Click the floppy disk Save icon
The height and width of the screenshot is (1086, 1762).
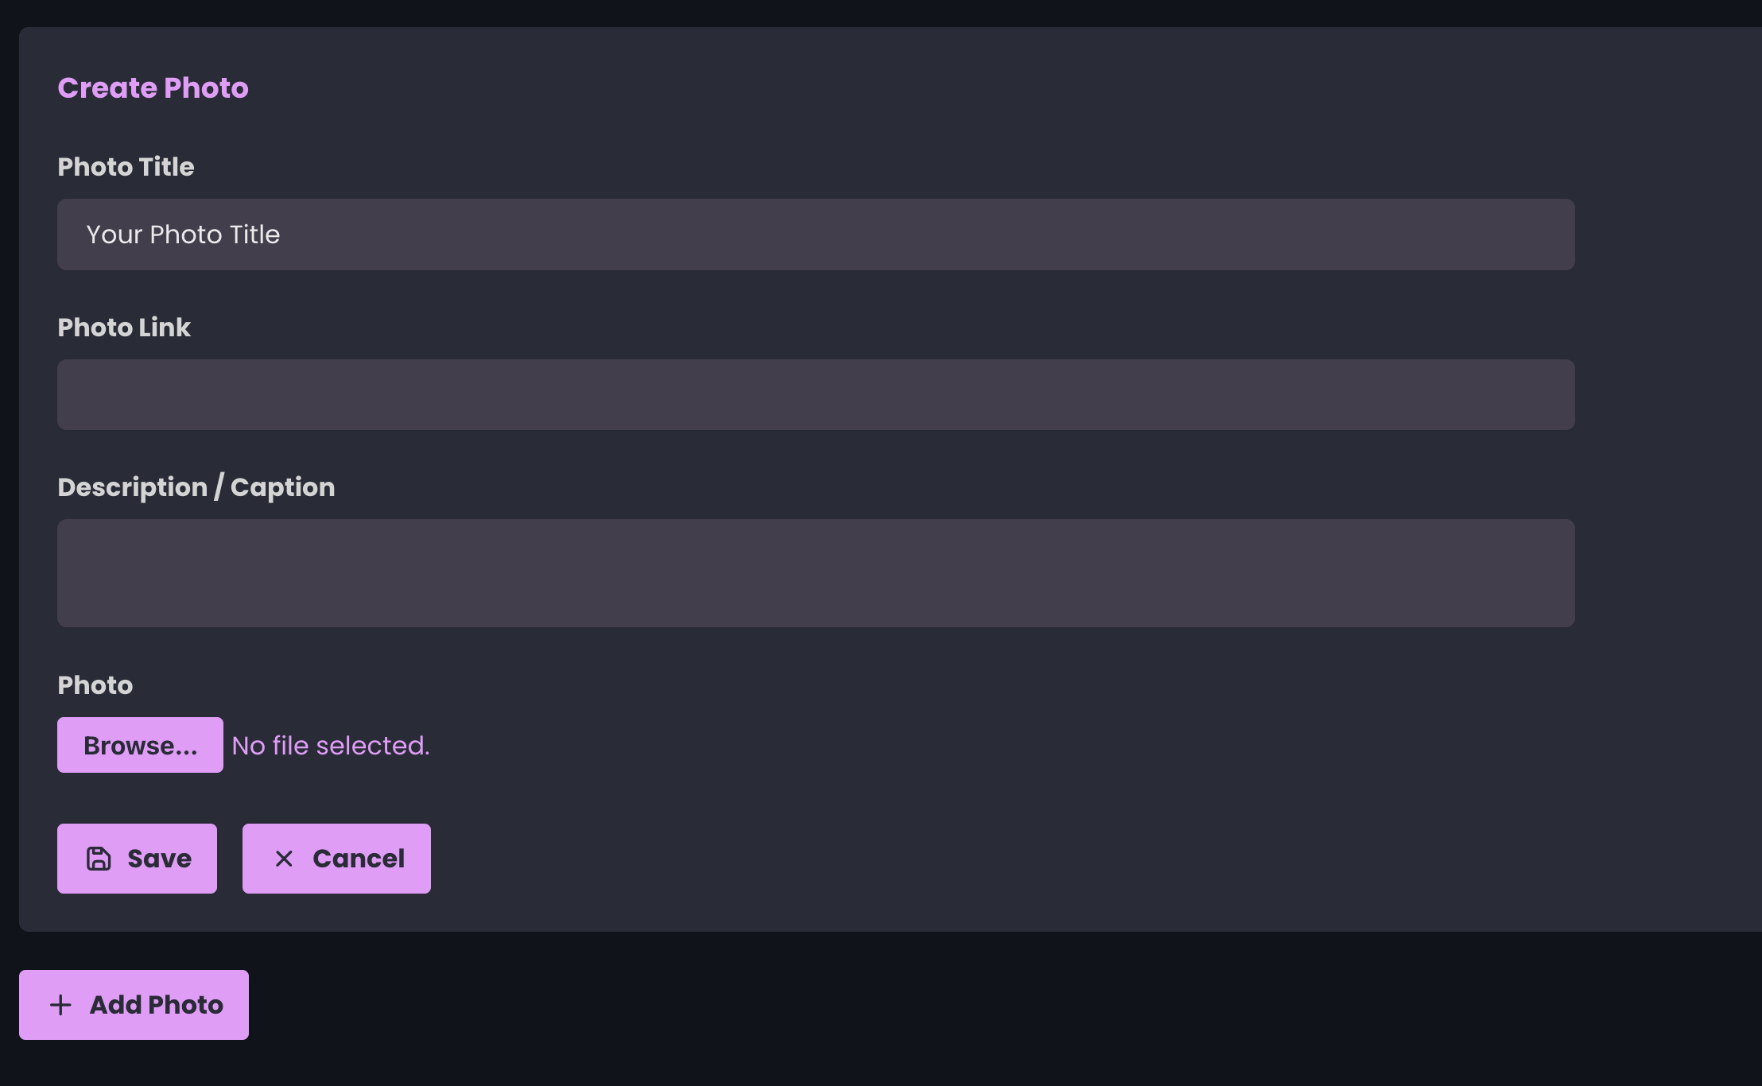click(99, 859)
